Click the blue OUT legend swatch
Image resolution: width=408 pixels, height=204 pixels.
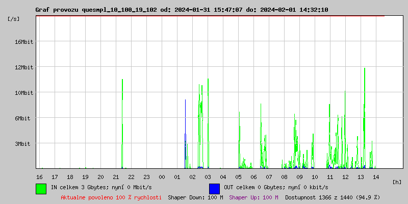[214, 188]
